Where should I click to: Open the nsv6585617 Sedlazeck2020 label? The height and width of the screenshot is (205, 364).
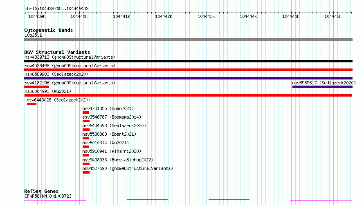coord(324,83)
